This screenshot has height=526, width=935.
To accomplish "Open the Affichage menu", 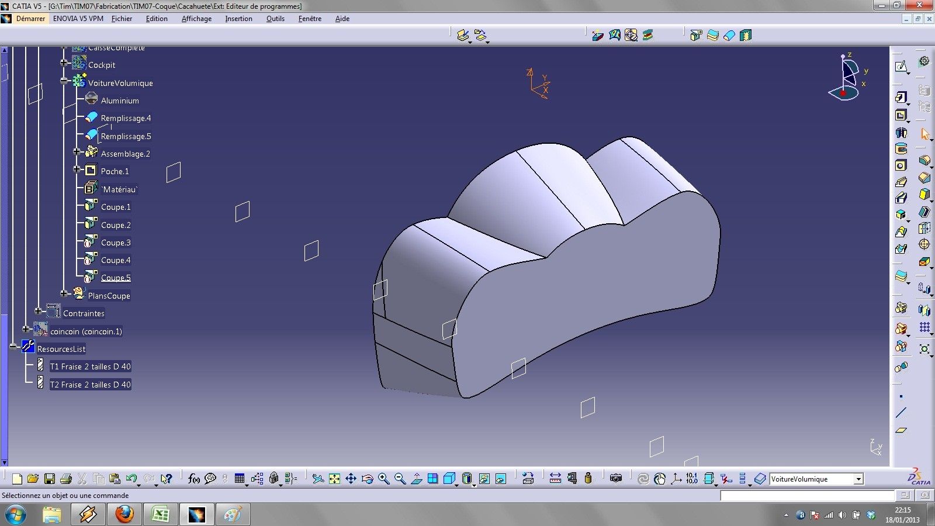I will point(196,19).
